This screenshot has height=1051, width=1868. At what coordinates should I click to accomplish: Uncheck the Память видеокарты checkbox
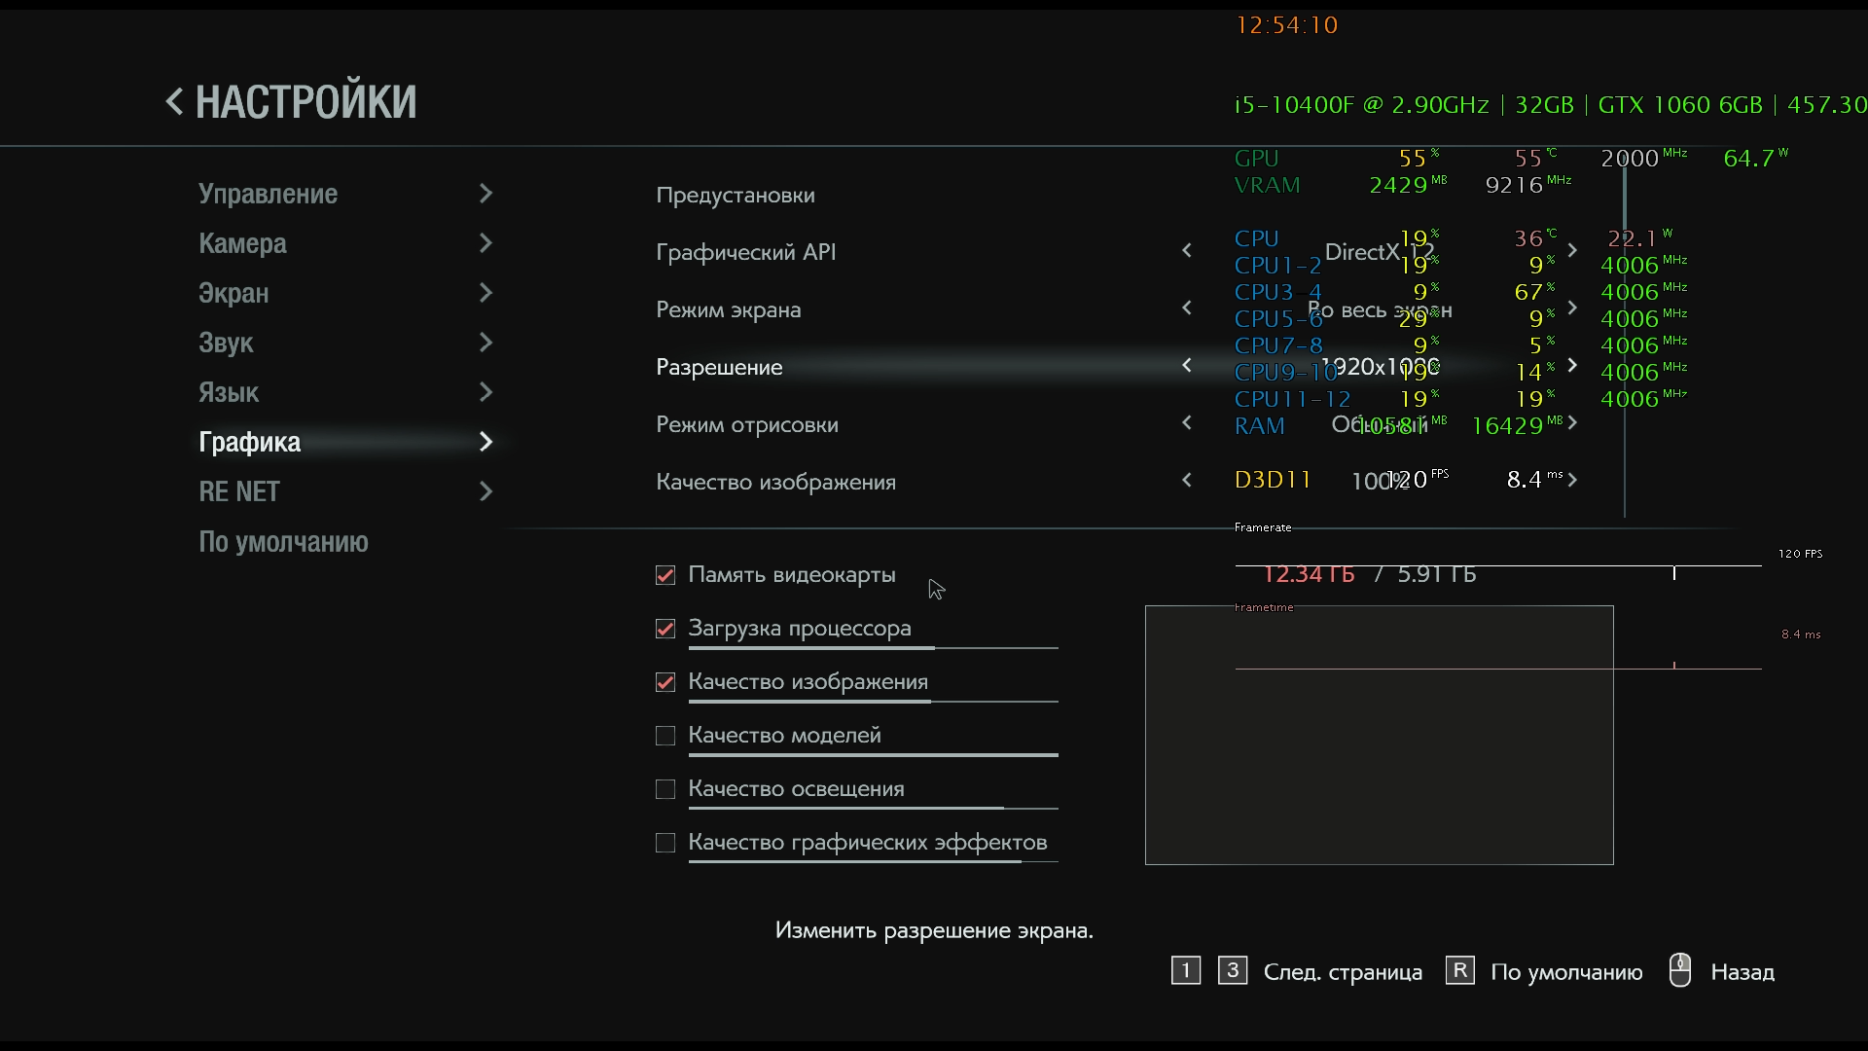(665, 575)
